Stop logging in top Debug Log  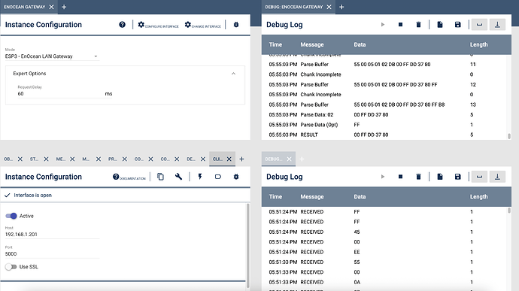pyautogui.click(x=400, y=25)
